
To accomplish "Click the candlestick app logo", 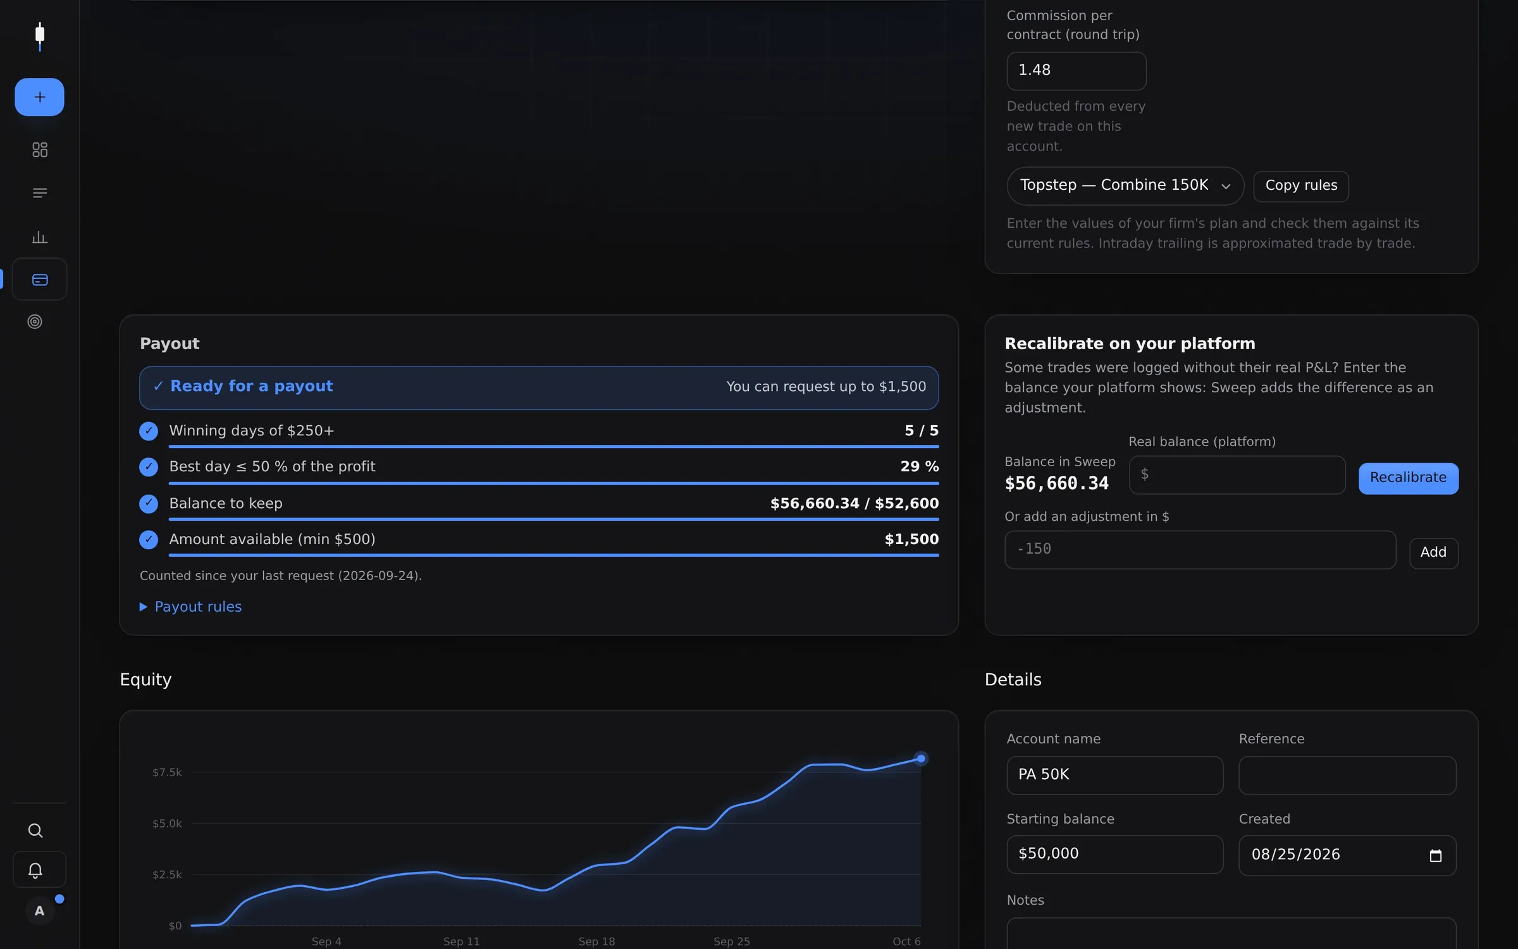I will click(40, 37).
